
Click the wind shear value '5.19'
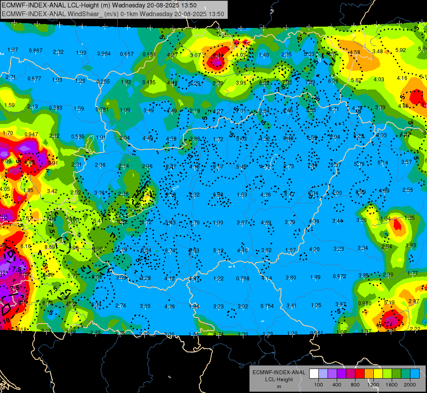tap(389, 302)
